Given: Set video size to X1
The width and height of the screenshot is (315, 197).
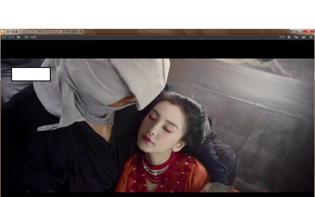Looking at the screenshot, I should (x=4, y=37).
